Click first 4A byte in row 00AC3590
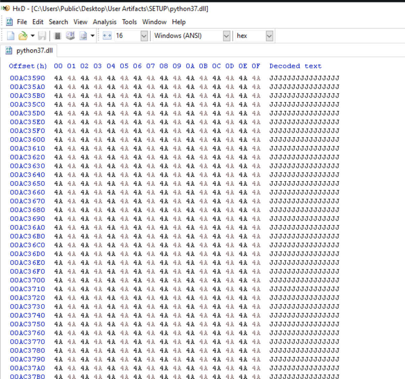 click(x=58, y=78)
